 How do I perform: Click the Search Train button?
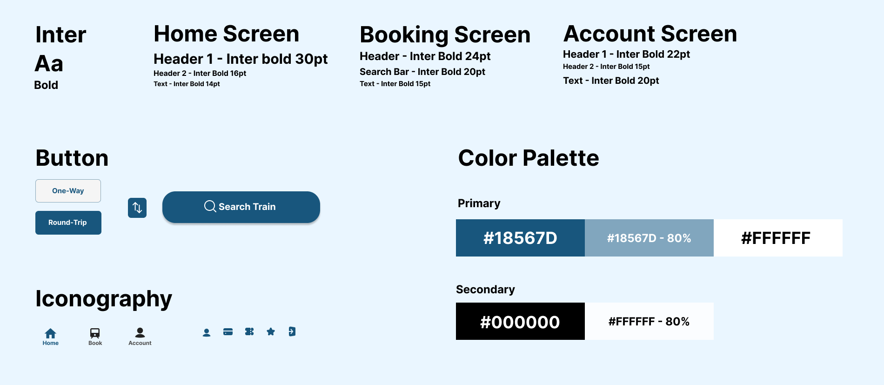pos(241,207)
